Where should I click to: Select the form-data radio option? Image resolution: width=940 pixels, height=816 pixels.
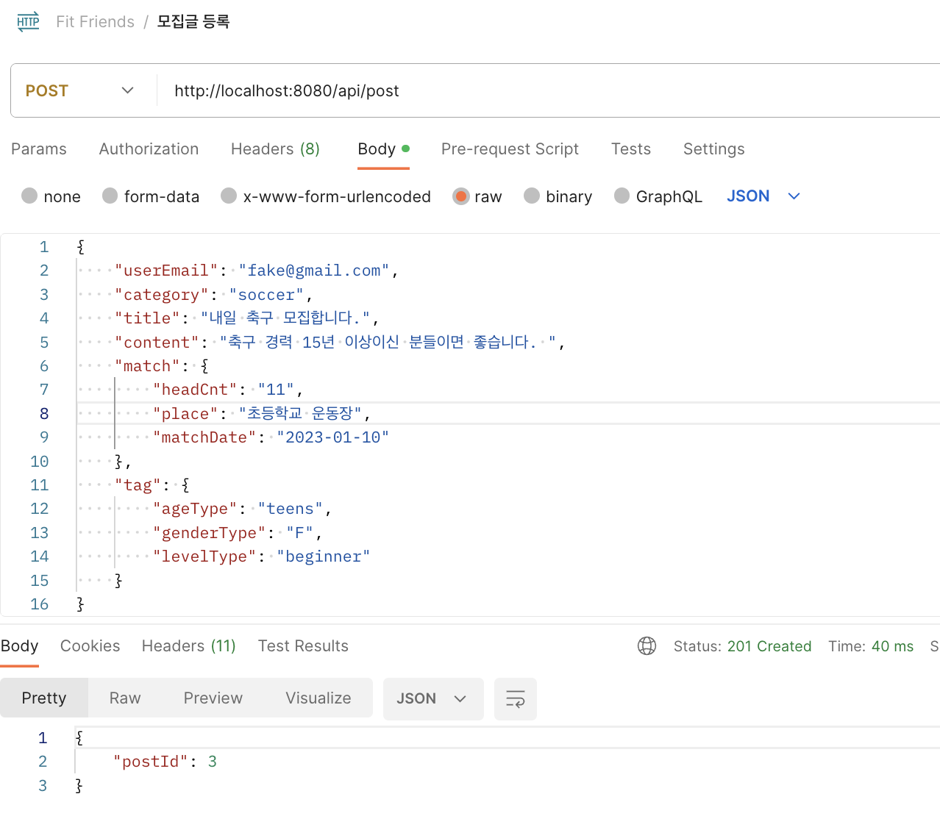tap(110, 196)
